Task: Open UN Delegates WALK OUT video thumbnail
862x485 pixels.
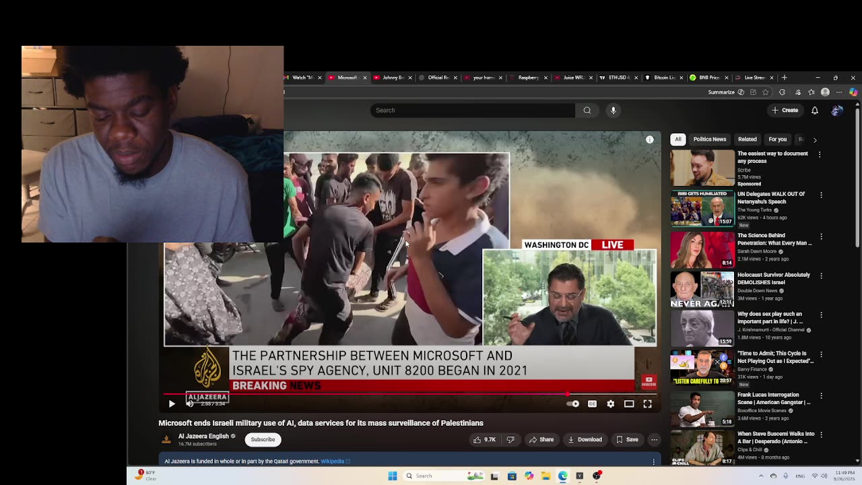Action: (x=702, y=208)
